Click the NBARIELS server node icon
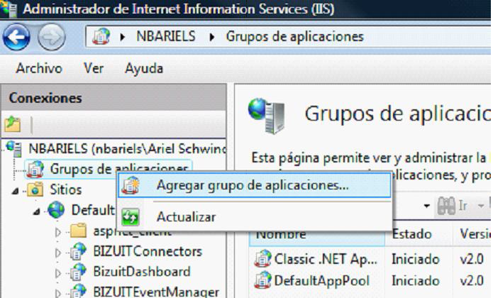This screenshot has width=493, height=298. [x=14, y=148]
